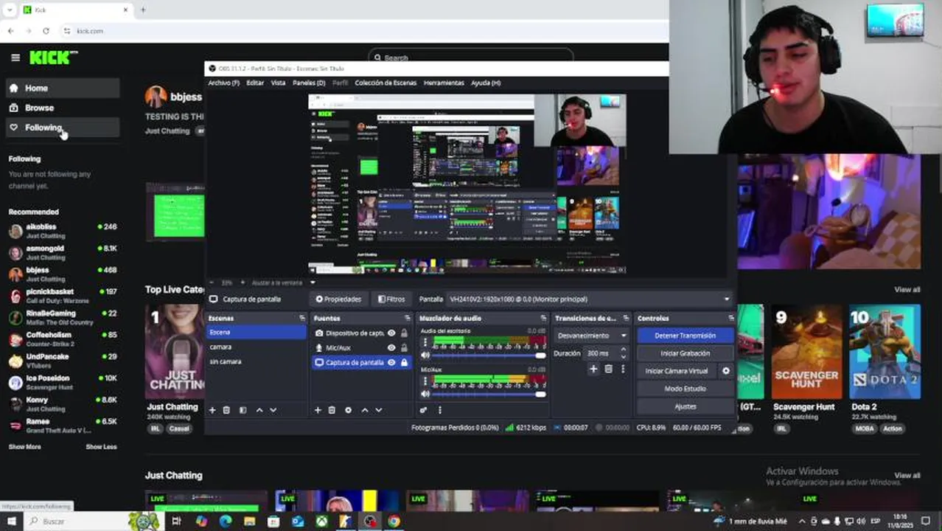Click Detener Transmisión button
The height and width of the screenshot is (531, 942).
(685, 336)
